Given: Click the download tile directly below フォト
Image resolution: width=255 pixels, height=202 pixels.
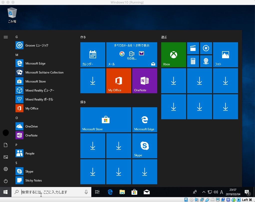Looking at the screenshot, I should 226,81.
